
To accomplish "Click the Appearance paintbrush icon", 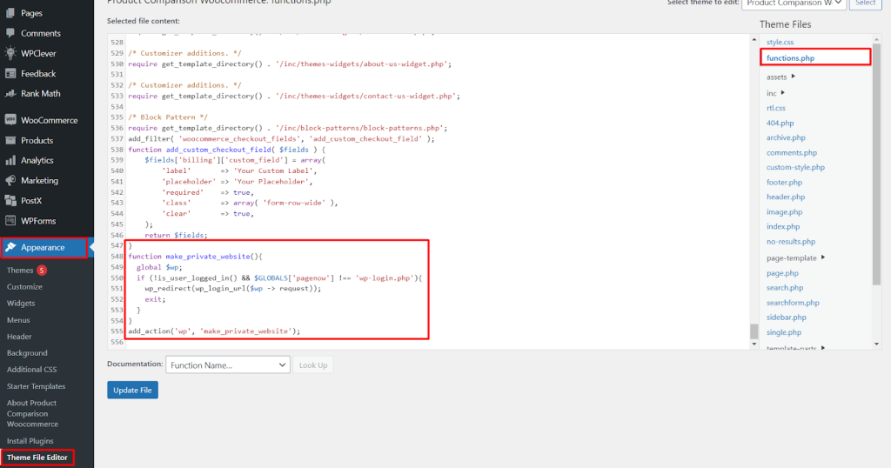I will 10,247.
